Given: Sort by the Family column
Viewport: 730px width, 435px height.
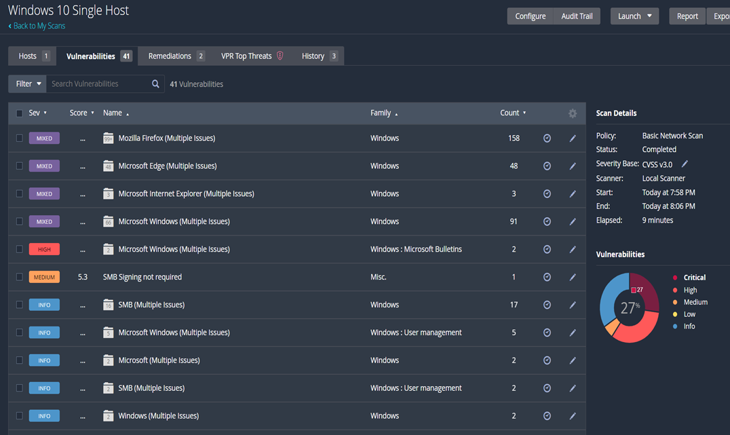Looking at the screenshot, I should [384, 113].
